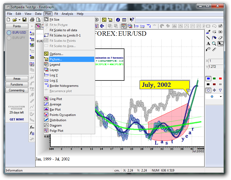Select the EUR/USD data set radio button

click(9, 33)
